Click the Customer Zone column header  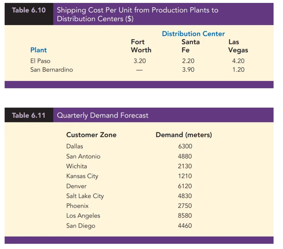91,135
